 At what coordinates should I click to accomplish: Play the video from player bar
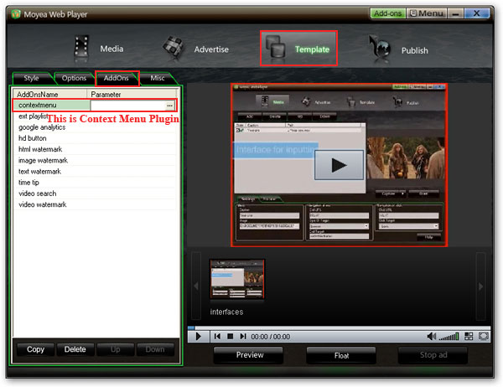pos(198,337)
